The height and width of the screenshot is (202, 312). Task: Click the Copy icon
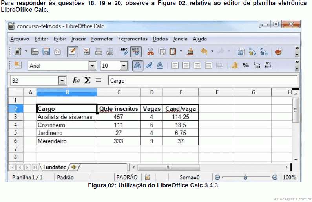pos(162,51)
